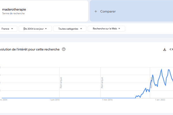Click the '1 avr. 2023' axis label
Image resolution: width=173 pixels, height=115 pixels.
click(x=160, y=100)
